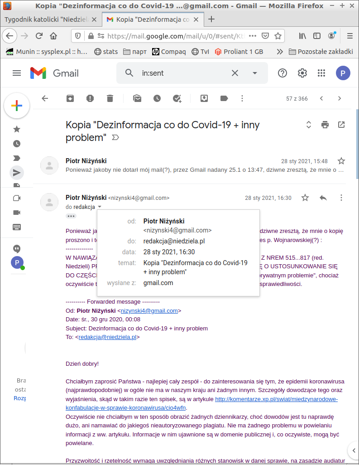Show search options dropdown
This screenshot has width=359, height=465.
[x=254, y=73]
